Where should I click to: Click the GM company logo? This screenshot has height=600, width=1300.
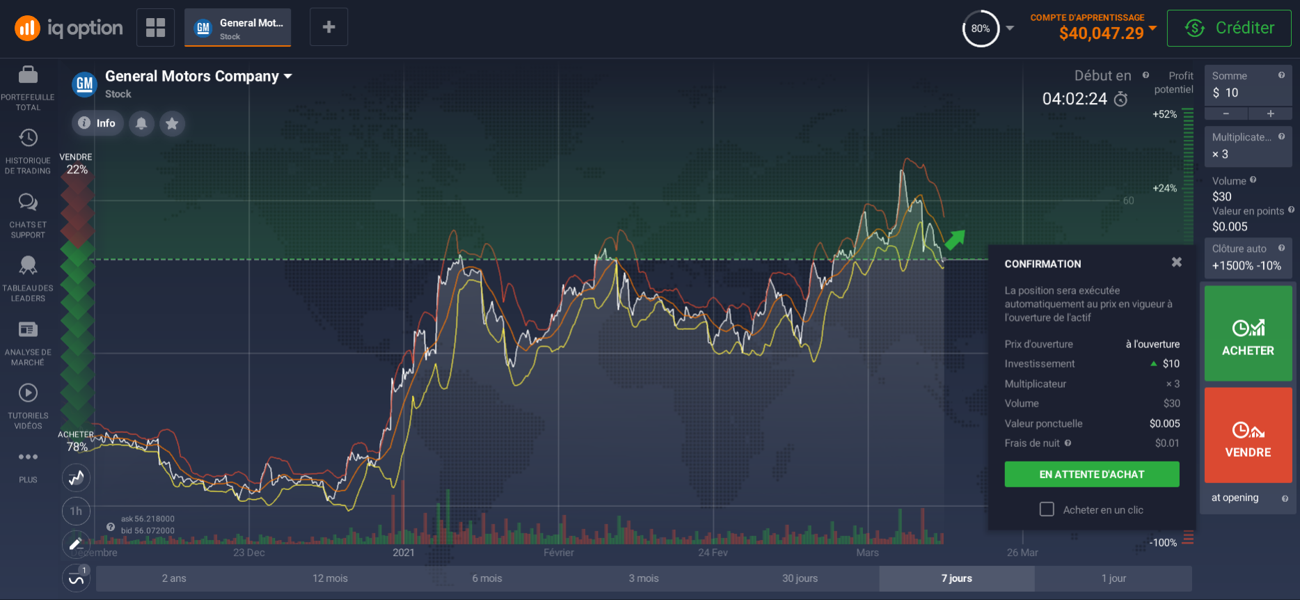pos(84,84)
